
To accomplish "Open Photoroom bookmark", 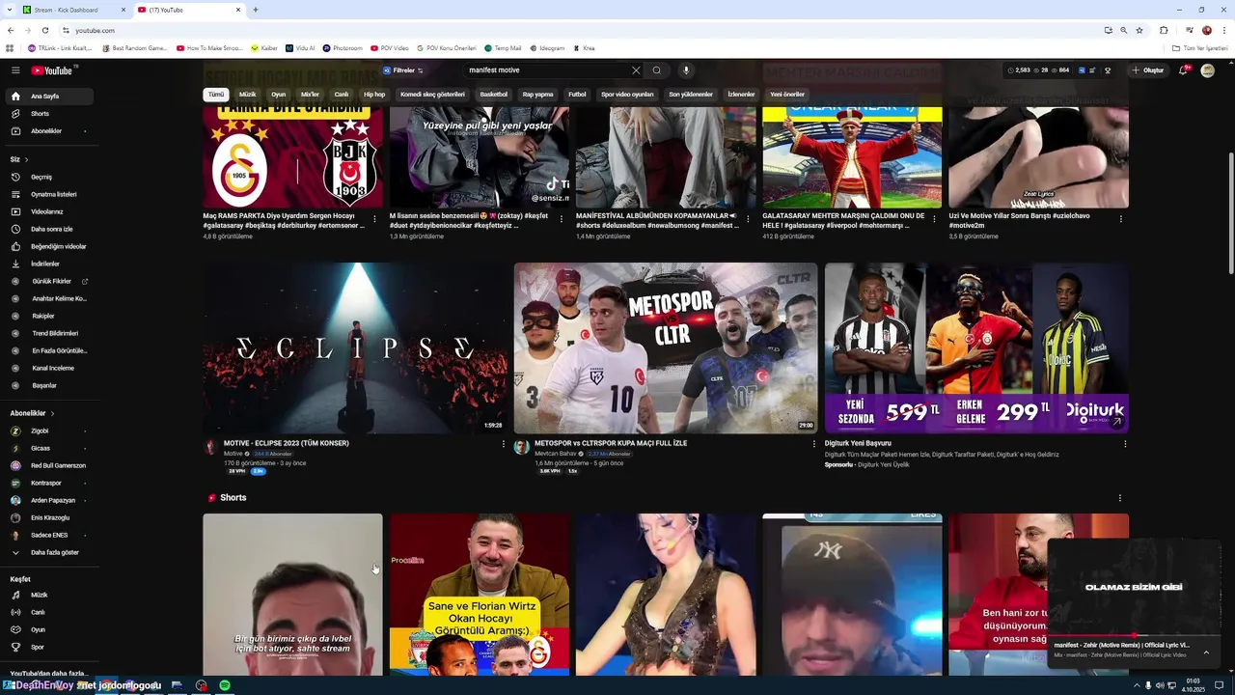I will 343,48.
